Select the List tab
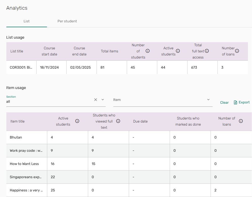The image size is (252, 197). pos(26,21)
